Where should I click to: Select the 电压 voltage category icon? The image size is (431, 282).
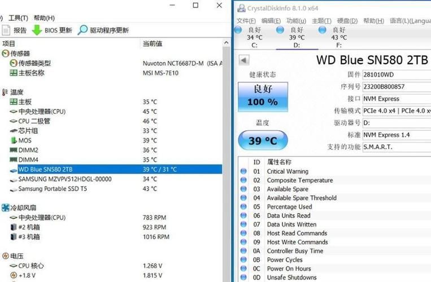coord(5,256)
